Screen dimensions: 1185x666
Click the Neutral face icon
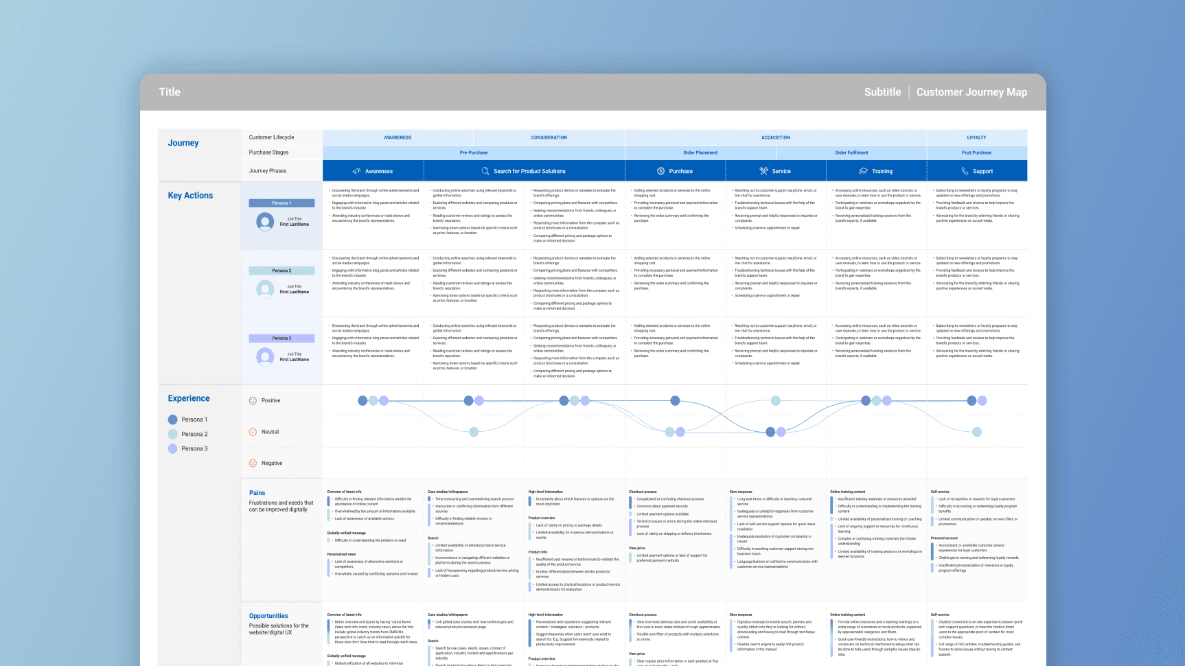253,432
